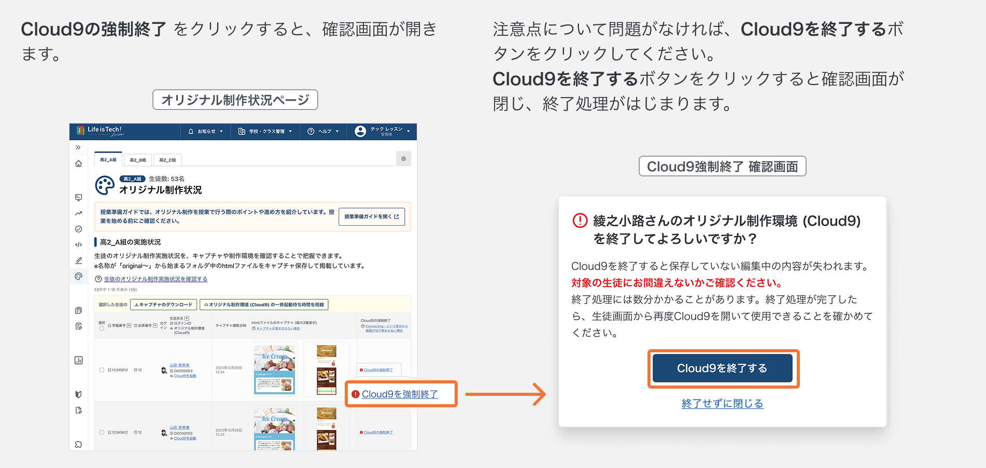Click red 対象の生徒にお間違えないかご確認ください warning text
The image size is (986, 468).
click(677, 283)
